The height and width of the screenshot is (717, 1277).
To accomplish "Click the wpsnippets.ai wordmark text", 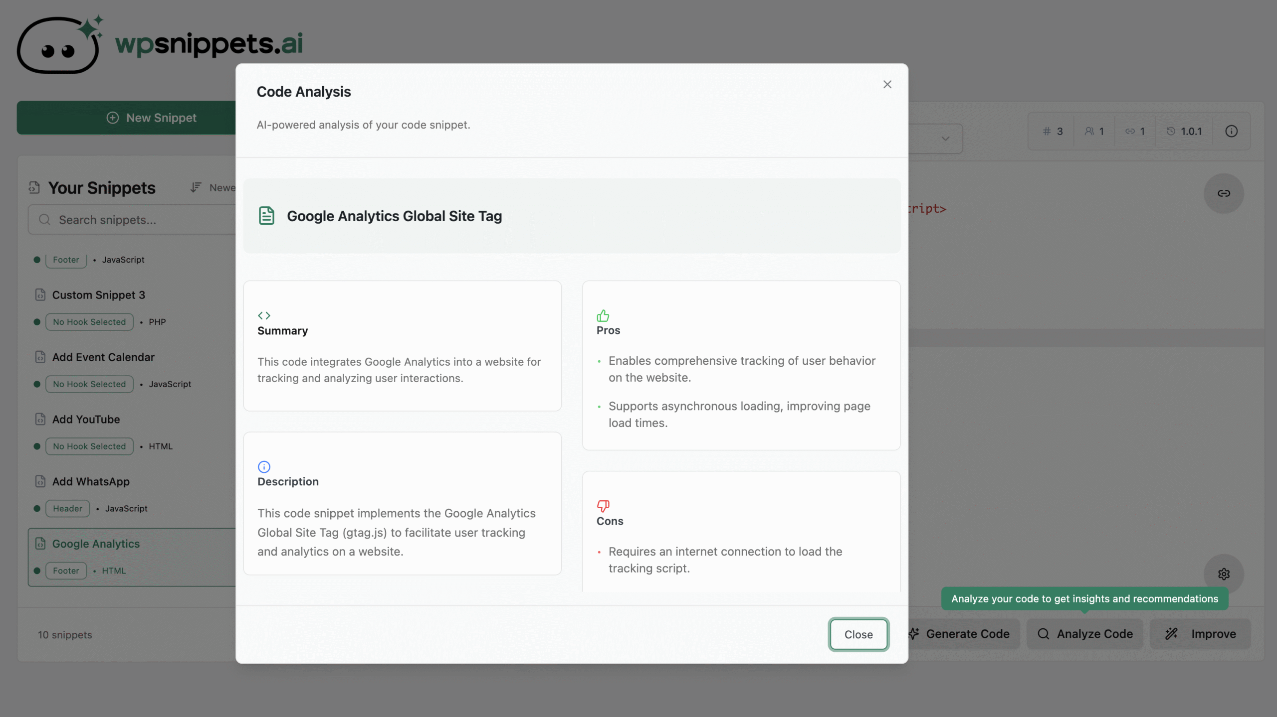I will pos(209,45).
